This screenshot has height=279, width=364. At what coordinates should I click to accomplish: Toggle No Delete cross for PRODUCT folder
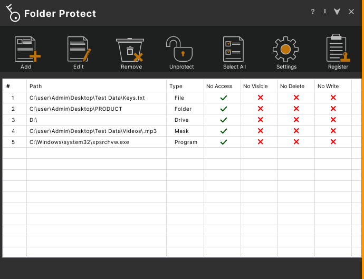coord(296,109)
